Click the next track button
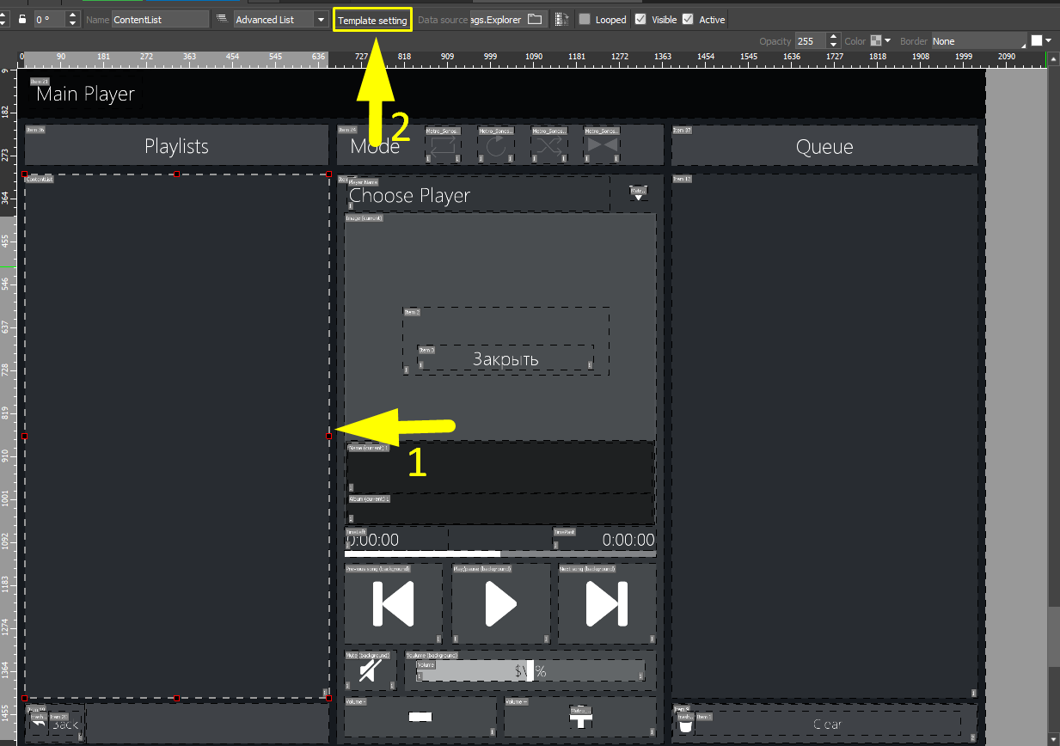This screenshot has height=746, width=1060. click(607, 603)
